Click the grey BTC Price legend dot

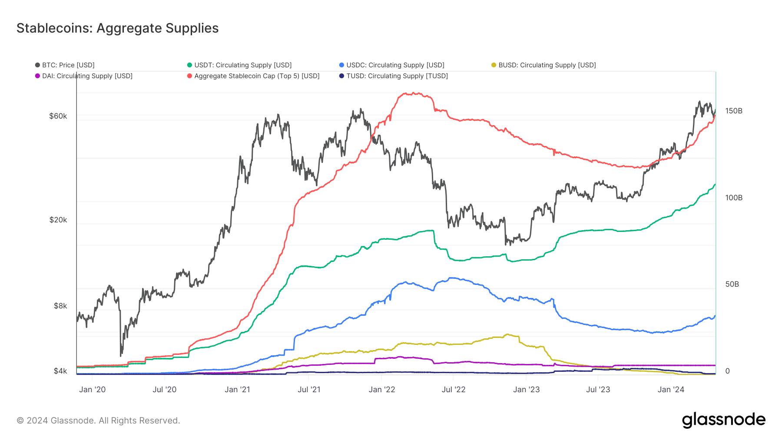[37, 65]
